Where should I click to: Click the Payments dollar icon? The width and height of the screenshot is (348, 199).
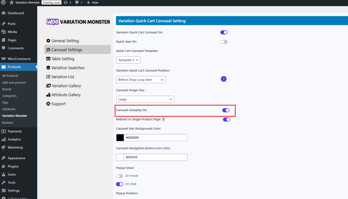3,131
